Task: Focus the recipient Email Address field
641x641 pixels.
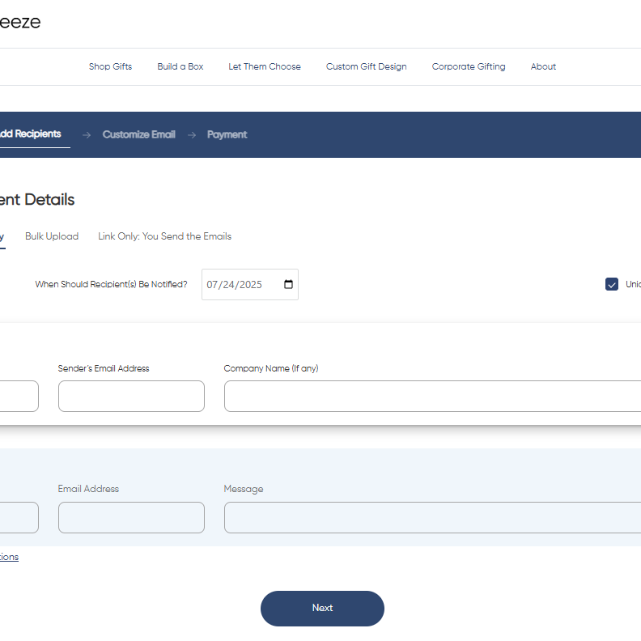Action: (131, 517)
